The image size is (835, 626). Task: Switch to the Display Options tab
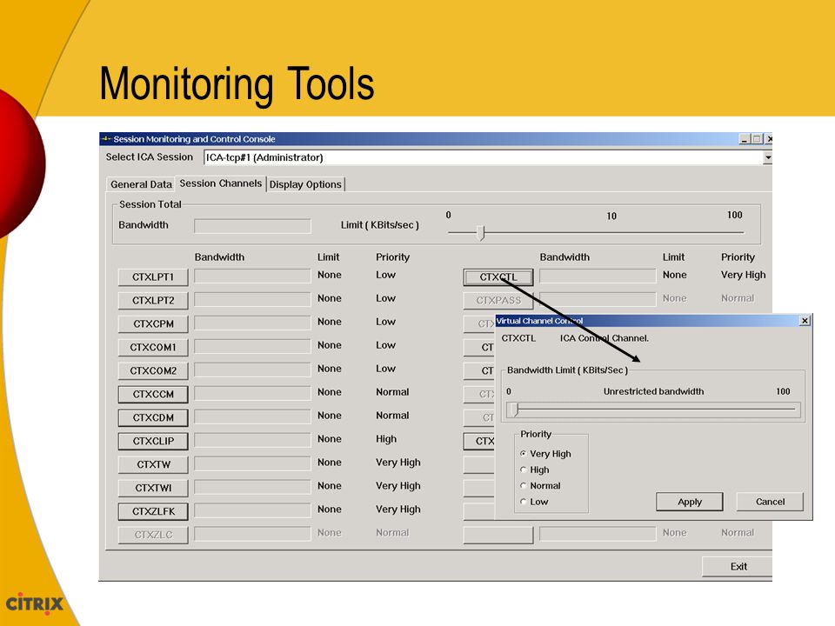(x=305, y=184)
